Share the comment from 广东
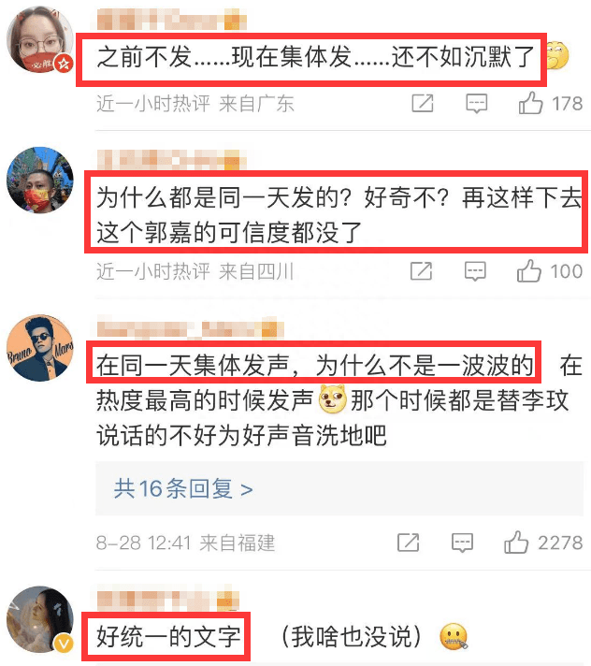 (x=423, y=103)
